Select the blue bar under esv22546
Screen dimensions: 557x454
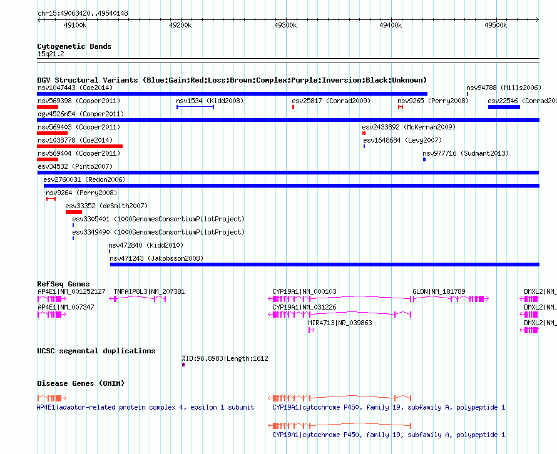tap(504, 107)
